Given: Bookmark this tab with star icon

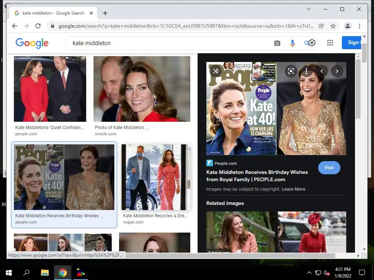Looking at the screenshot, I should (x=333, y=26).
